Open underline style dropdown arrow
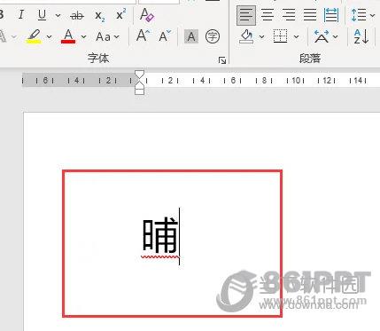Viewport: 380px width, 331px height. tap(58, 15)
